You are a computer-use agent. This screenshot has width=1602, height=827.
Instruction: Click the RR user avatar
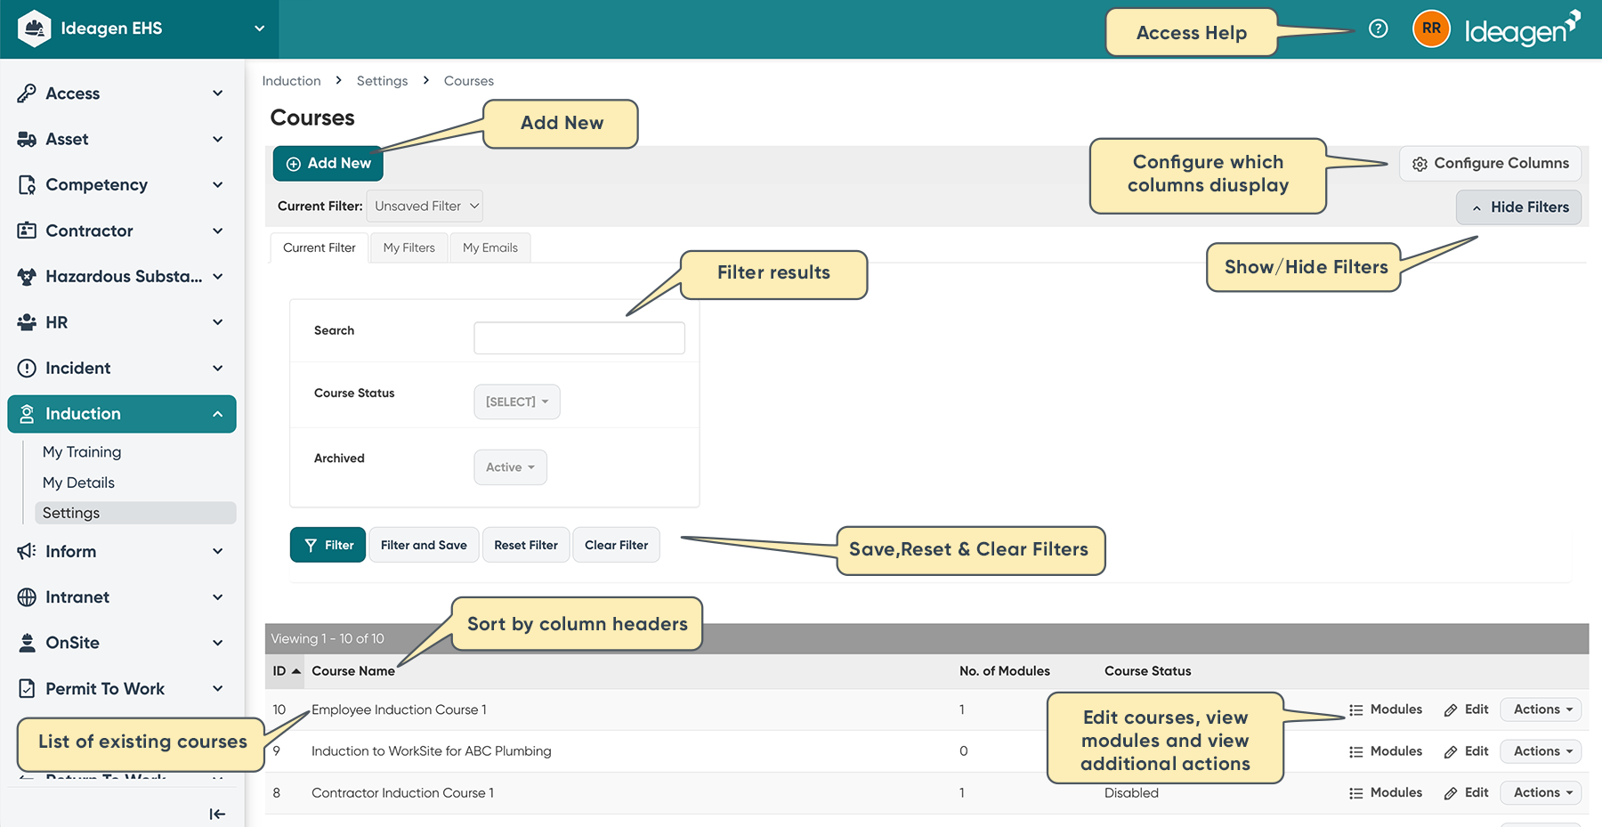click(x=1430, y=28)
